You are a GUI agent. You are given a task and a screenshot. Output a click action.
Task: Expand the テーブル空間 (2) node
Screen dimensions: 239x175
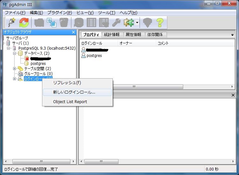(14, 69)
